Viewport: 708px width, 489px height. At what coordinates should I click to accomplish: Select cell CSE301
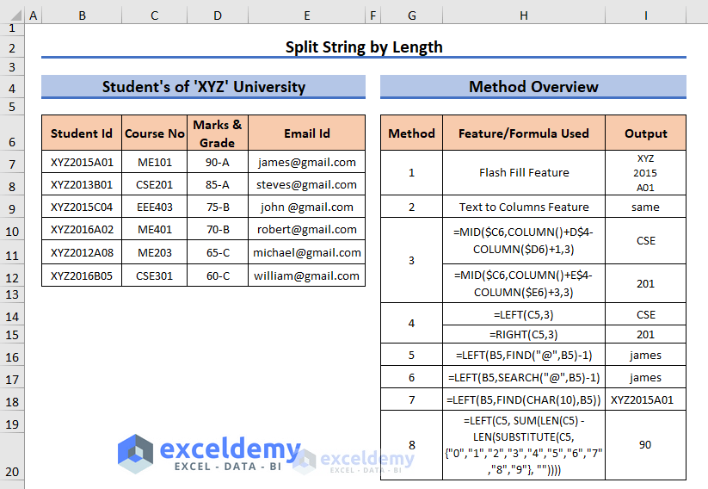[155, 275]
